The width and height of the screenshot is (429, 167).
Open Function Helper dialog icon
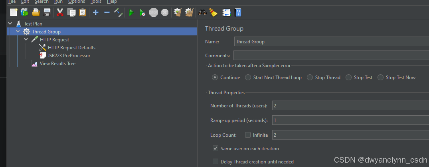point(227,13)
